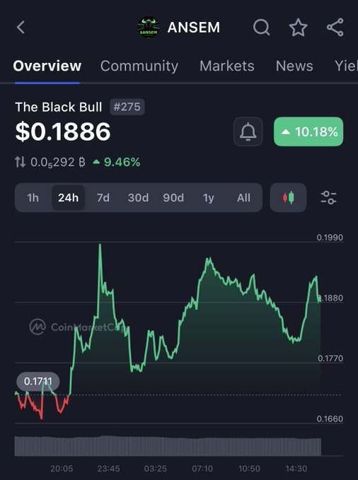Tap the volume bars below chart
358x480 pixels.
click(168, 446)
